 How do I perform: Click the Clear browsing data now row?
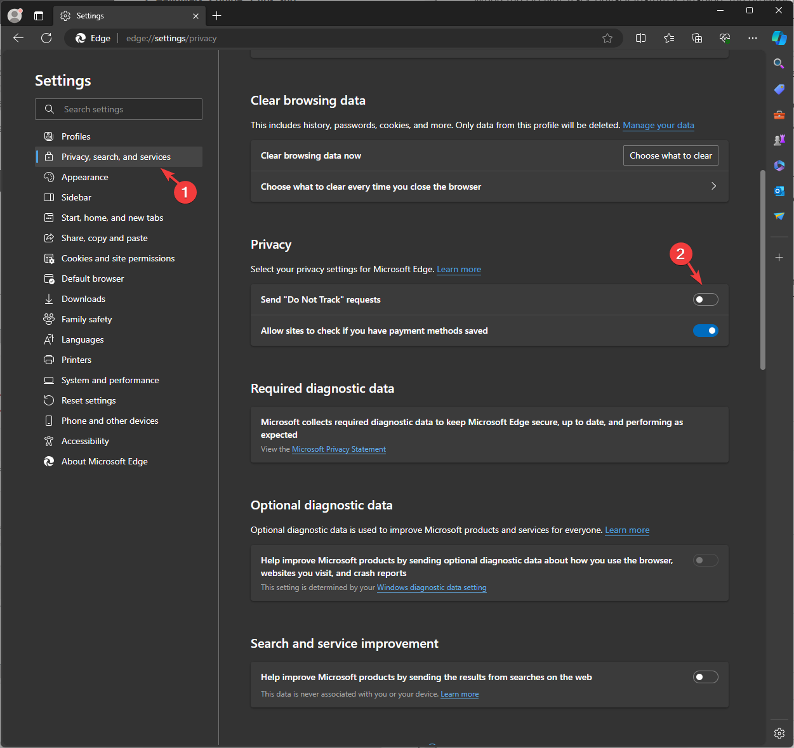point(489,155)
